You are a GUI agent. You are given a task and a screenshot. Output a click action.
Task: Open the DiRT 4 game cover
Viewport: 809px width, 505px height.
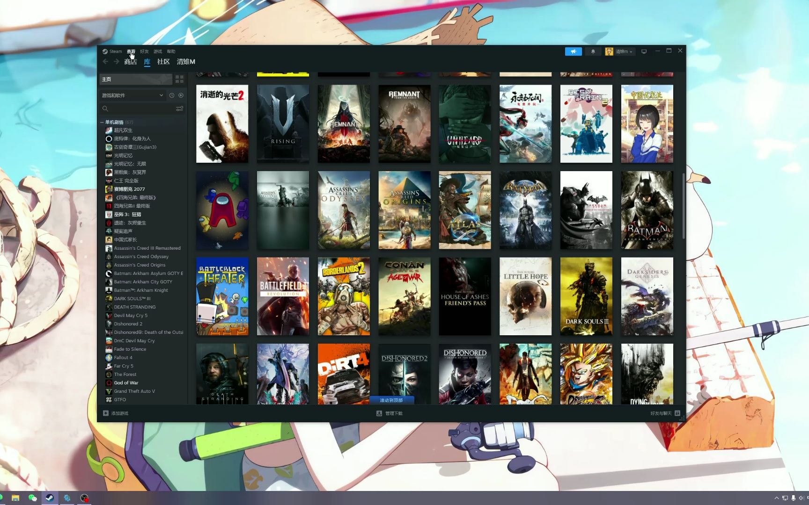pos(344,374)
